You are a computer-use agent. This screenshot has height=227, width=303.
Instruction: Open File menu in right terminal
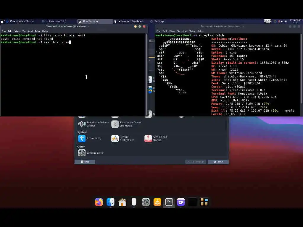[158, 31]
